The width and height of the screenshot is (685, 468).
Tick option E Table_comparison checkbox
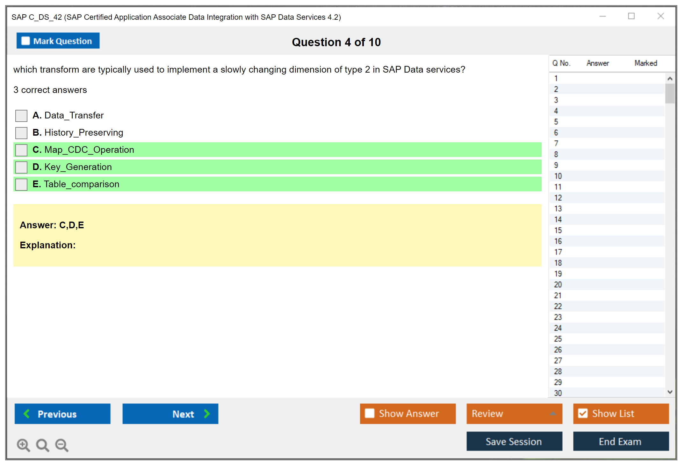21,184
